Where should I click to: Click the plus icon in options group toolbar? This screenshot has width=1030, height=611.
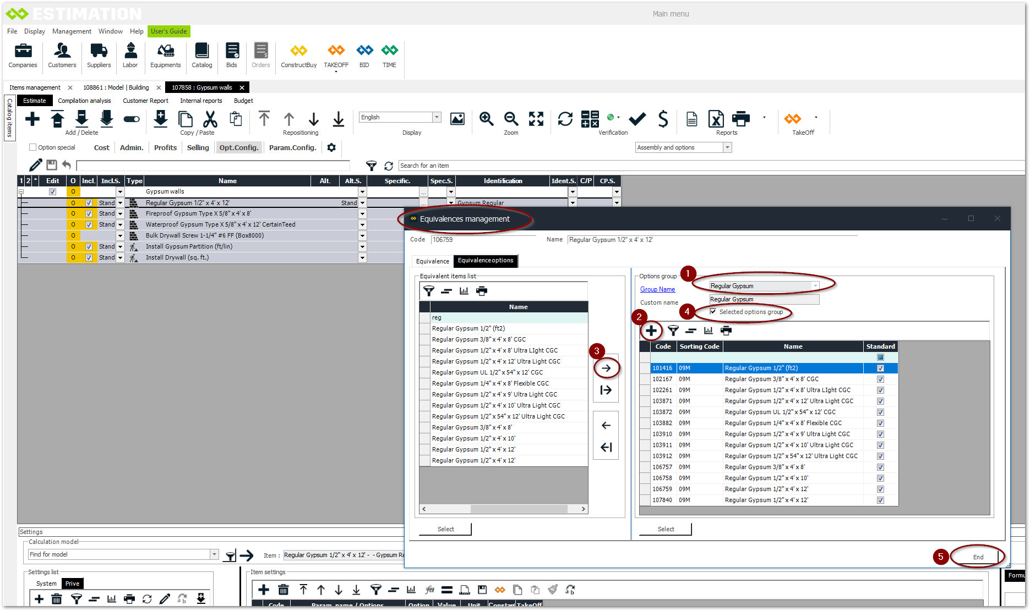[651, 331]
